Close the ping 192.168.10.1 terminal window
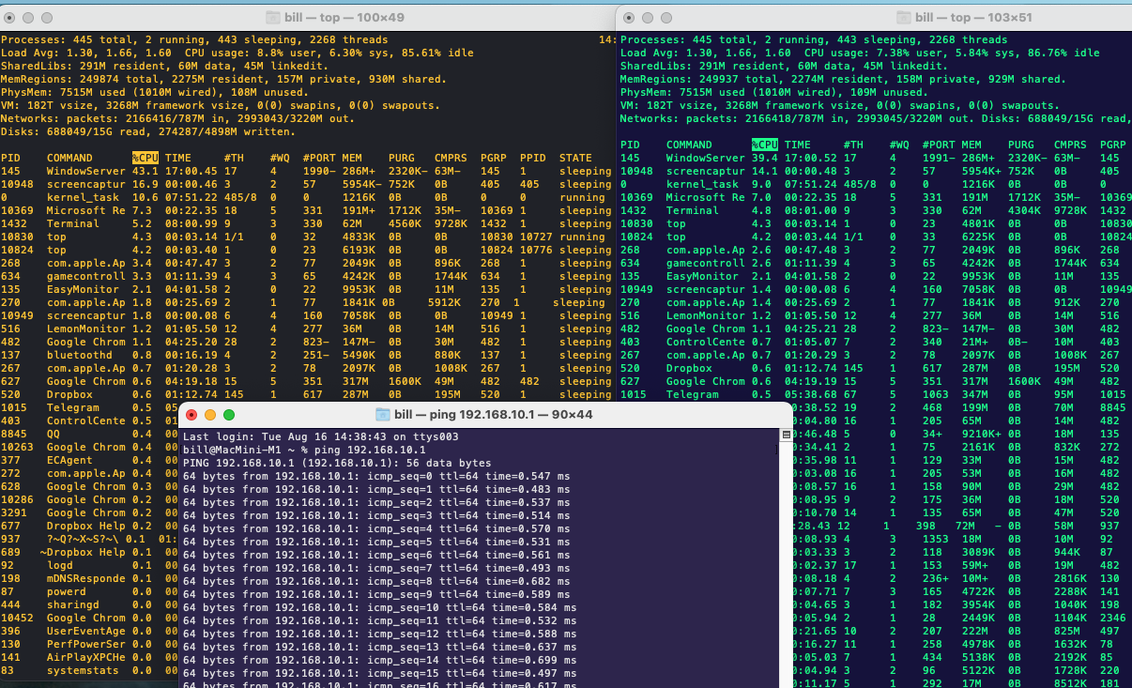The width and height of the screenshot is (1132, 688). pos(191,415)
